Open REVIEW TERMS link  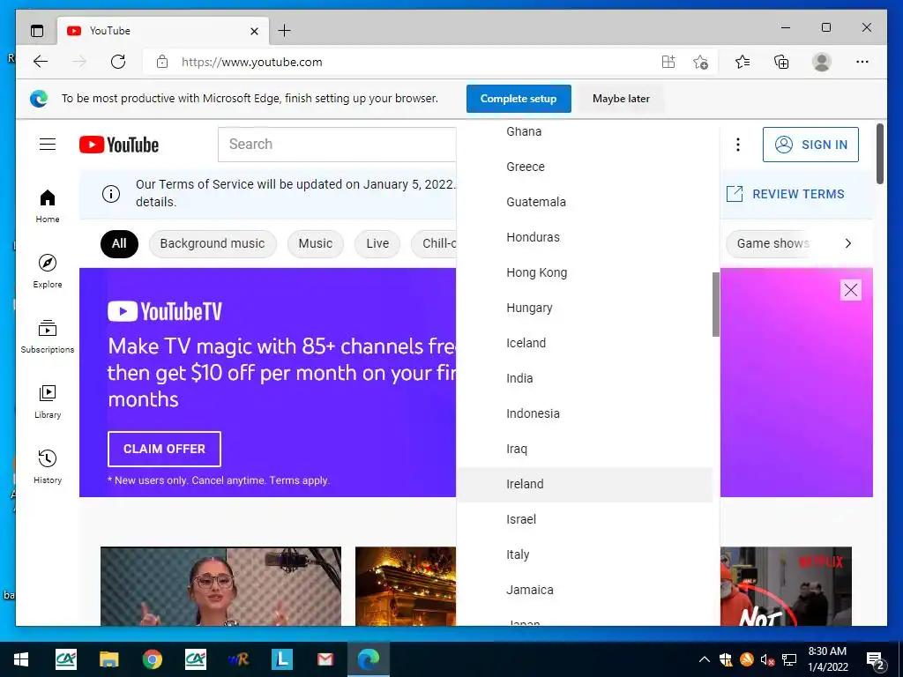(786, 194)
